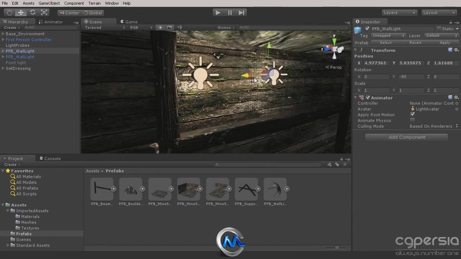
Task: Open the GameObject menu
Action: (49, 3)
